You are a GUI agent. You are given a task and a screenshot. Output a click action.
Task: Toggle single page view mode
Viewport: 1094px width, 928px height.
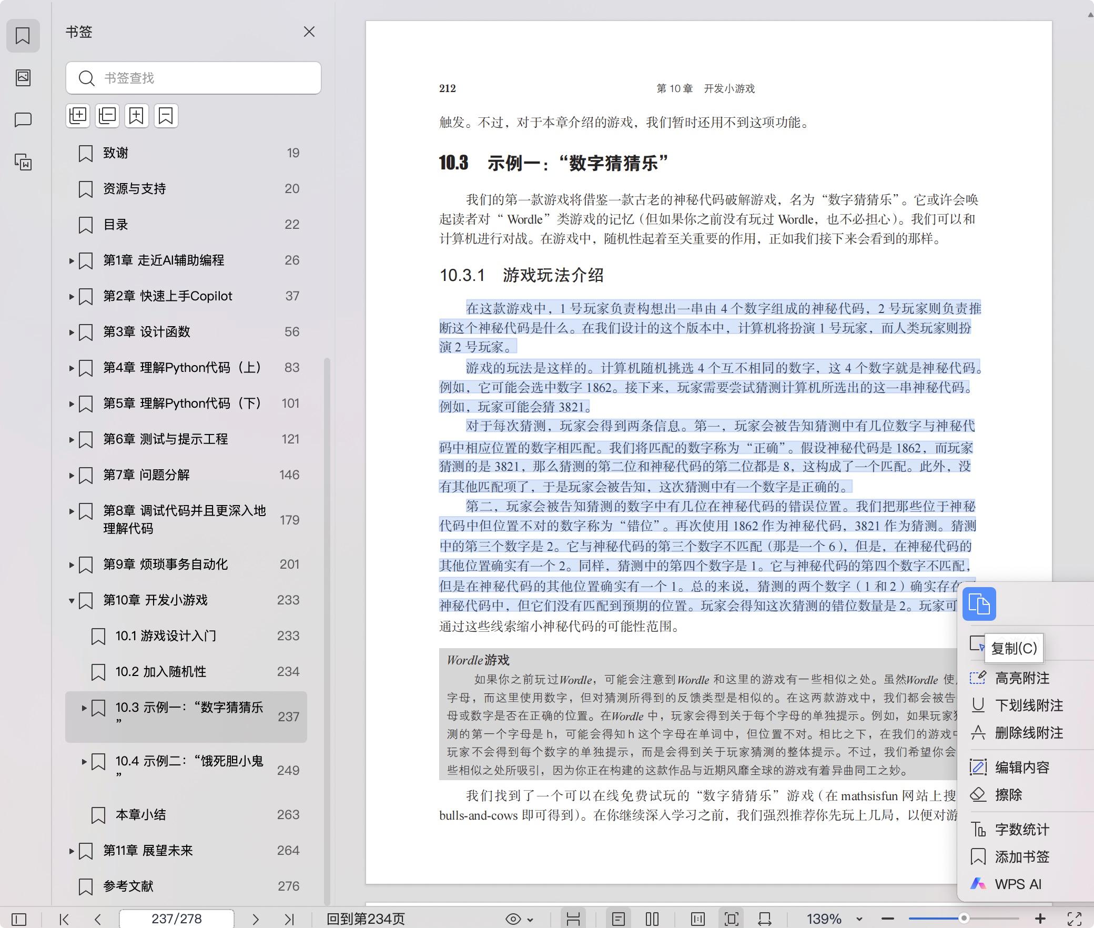pos(619,919)
